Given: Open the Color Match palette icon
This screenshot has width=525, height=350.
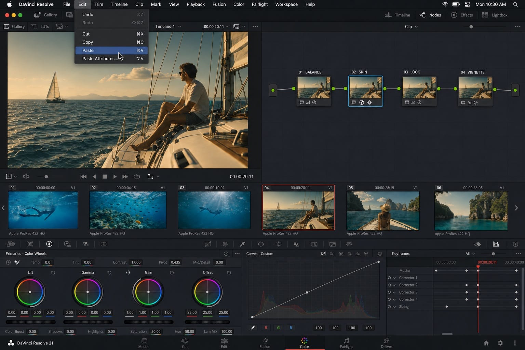Looking at the screenshot, I should (30, 244).
